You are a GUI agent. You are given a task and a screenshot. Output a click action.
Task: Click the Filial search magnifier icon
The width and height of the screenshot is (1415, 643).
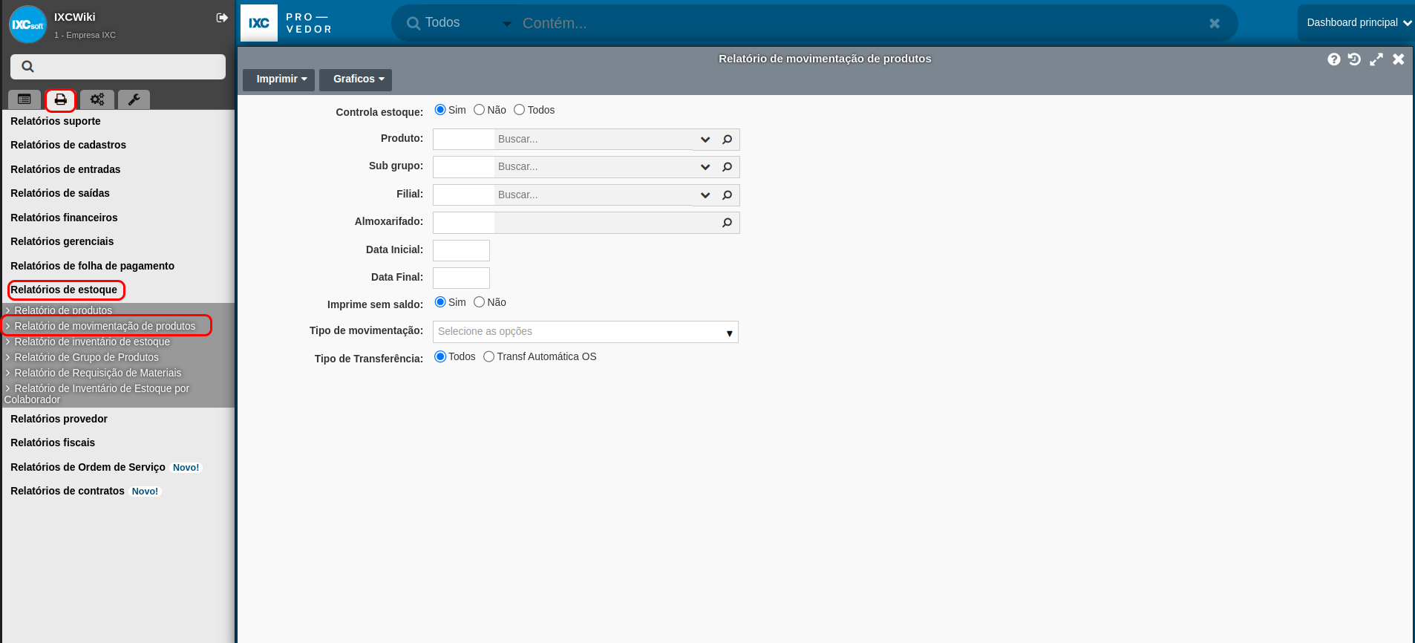click(x=728, y=195)
